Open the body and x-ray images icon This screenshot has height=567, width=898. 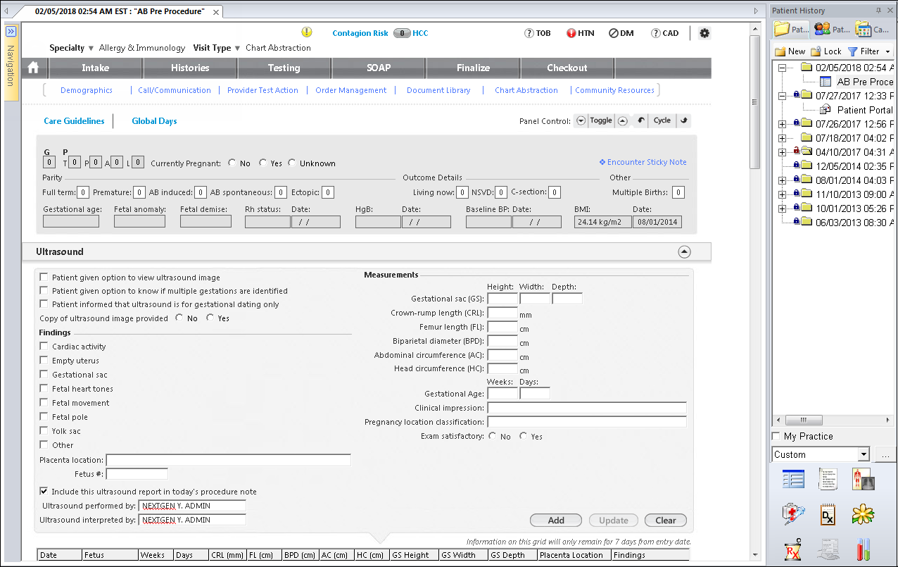point(863,479)
